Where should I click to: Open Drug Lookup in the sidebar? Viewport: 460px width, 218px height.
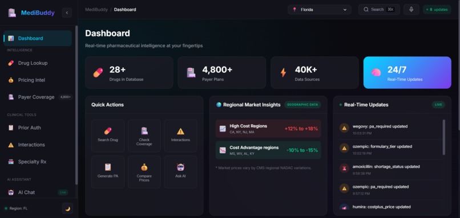[x=38, y=63]
